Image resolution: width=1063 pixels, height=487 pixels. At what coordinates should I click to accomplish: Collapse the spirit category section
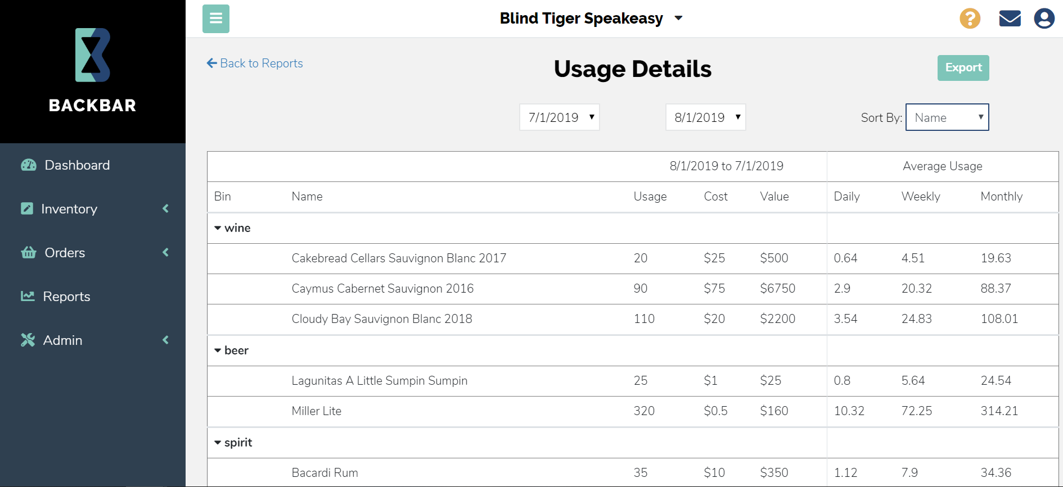click(x=218, y=442)
